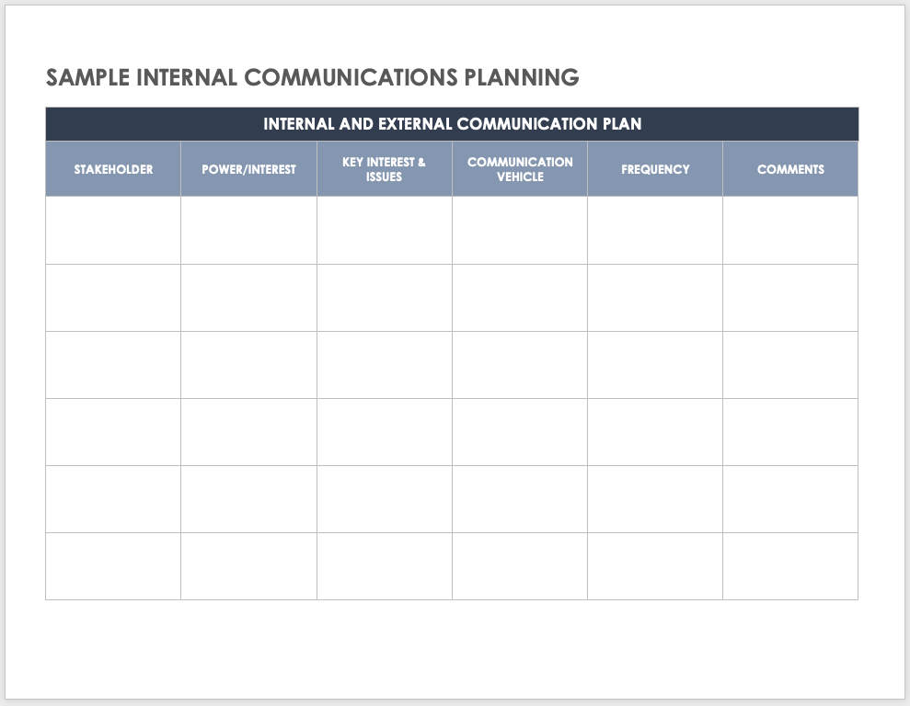910x706 pixels.
Task: Click last-row cell under Communication Vehicle
Action: pyautogui.click(x=520, y=566)
